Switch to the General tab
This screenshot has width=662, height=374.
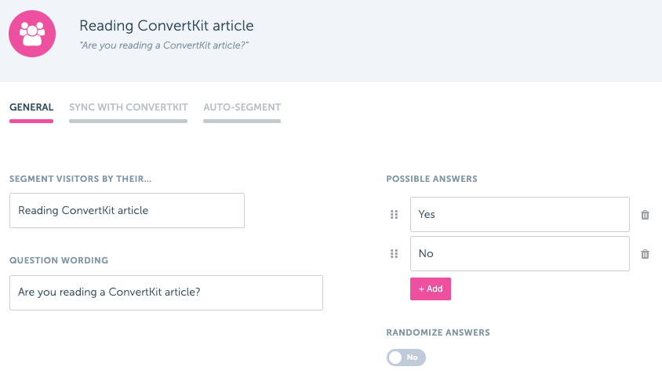click(x=31, y=107)
